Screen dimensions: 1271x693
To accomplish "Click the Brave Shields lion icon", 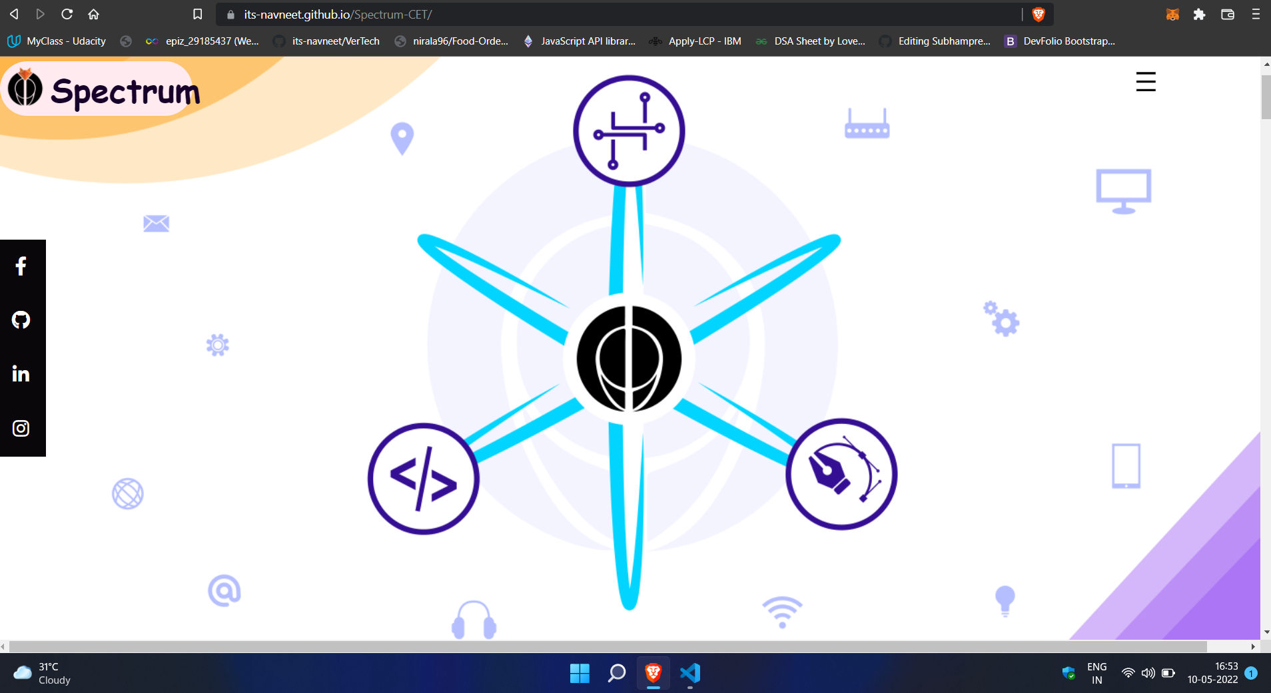I will (x=1038, y=14).
